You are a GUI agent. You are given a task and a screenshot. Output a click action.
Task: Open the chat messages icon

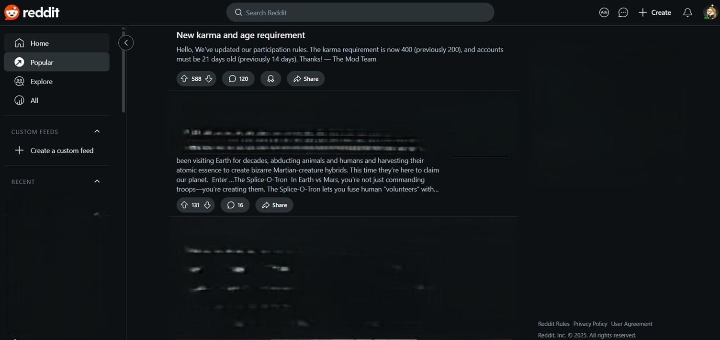[623, 12]
